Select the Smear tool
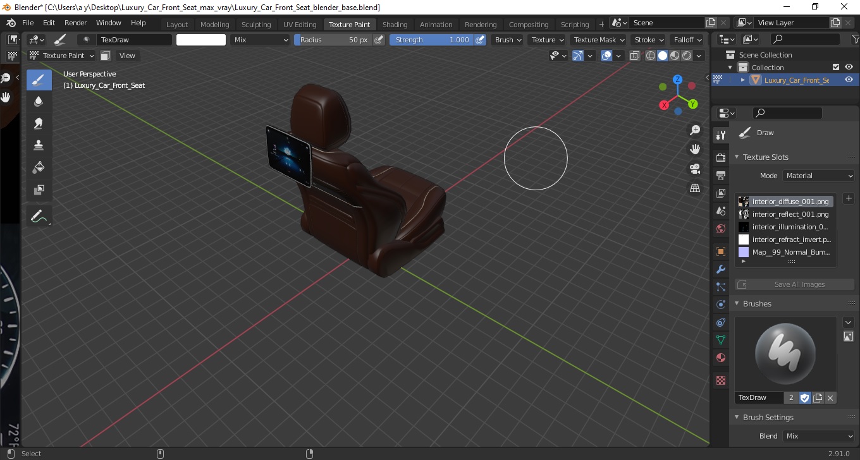This screenshot has height=460, width=860. coord(39,123)
